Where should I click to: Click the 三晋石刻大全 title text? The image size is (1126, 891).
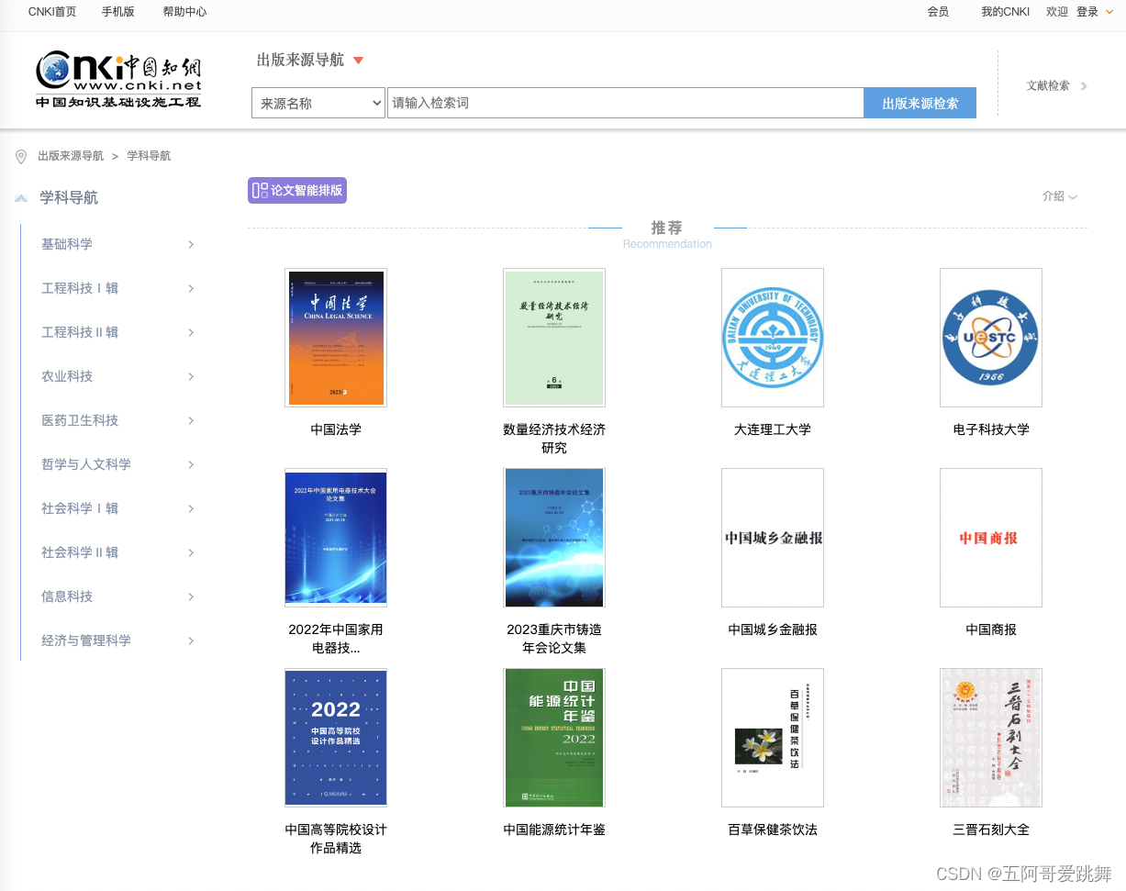[991, 830]
